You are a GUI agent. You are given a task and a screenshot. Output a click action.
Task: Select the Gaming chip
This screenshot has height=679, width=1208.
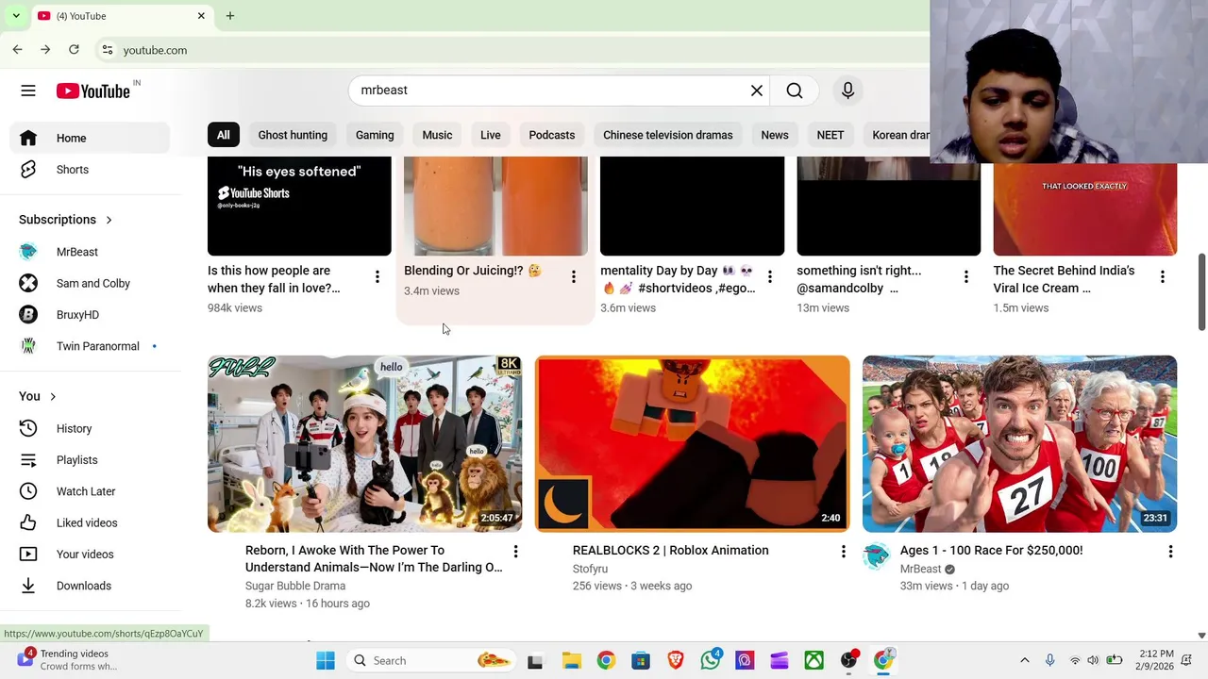pyautogui.click(x=375, y=135)
